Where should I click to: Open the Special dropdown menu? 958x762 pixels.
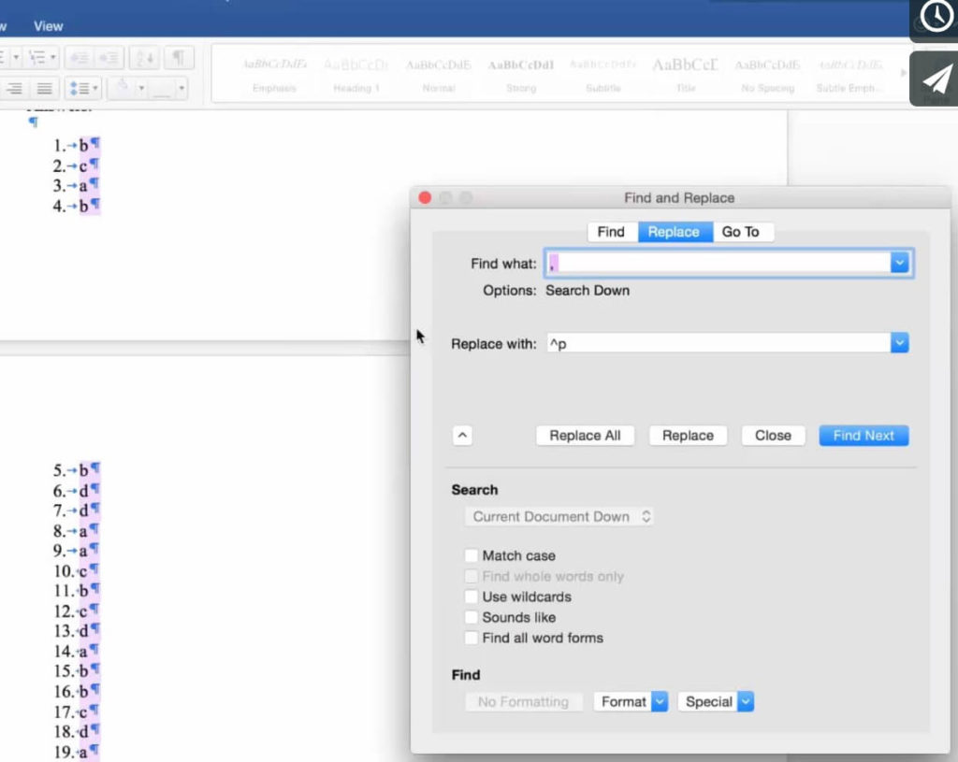pos(718,701)
